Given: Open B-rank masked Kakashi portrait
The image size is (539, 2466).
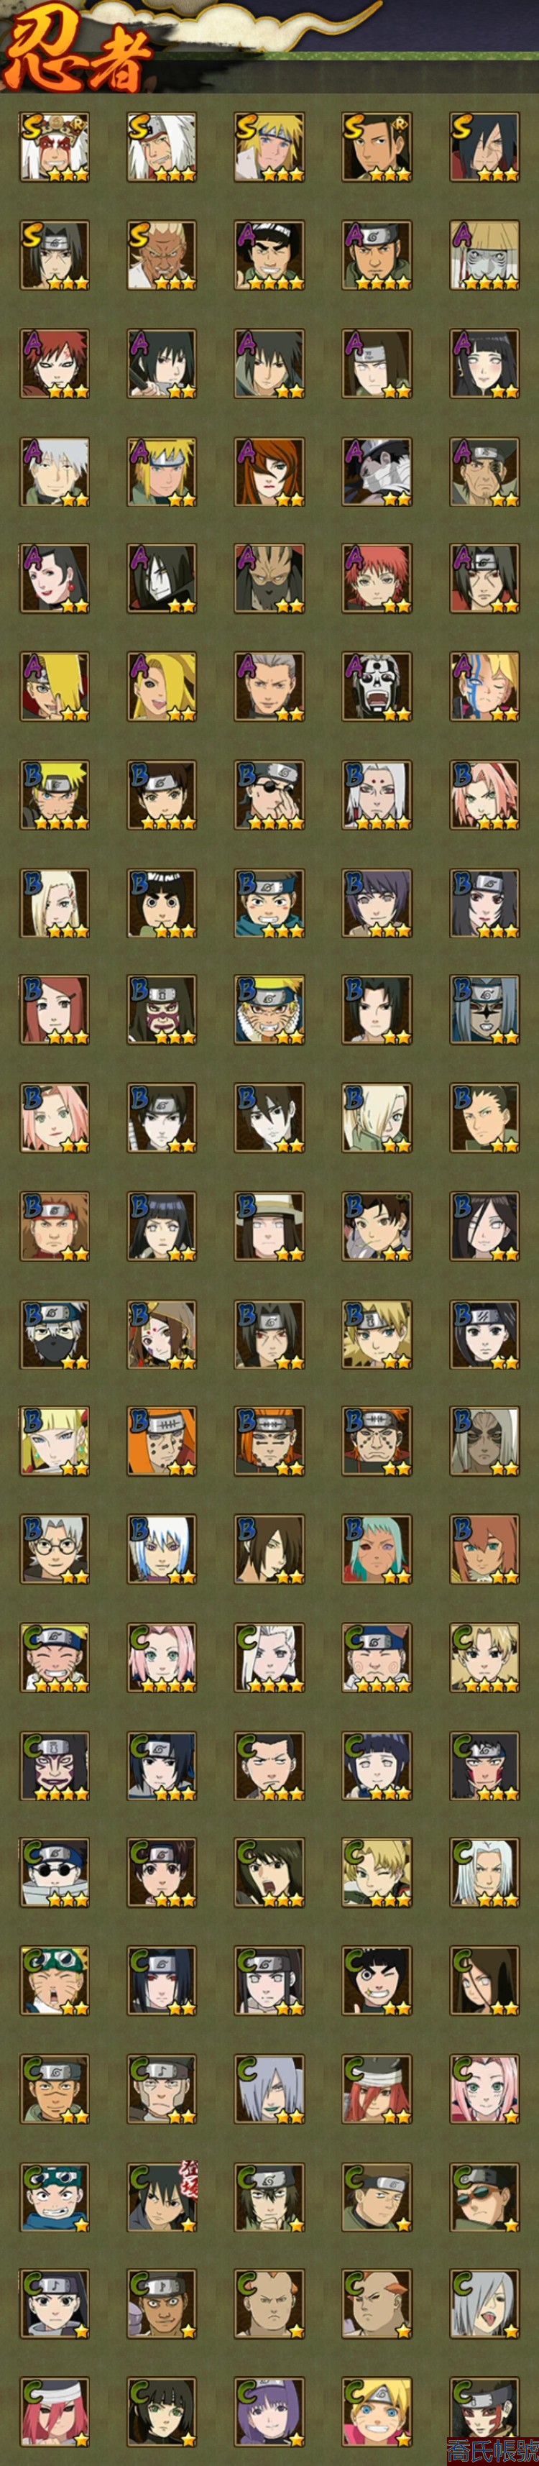Looking at the screenshot, I should [55, 1334].
